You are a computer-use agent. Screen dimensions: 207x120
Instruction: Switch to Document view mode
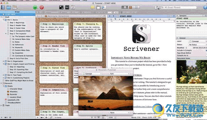(x=125, y=7)
